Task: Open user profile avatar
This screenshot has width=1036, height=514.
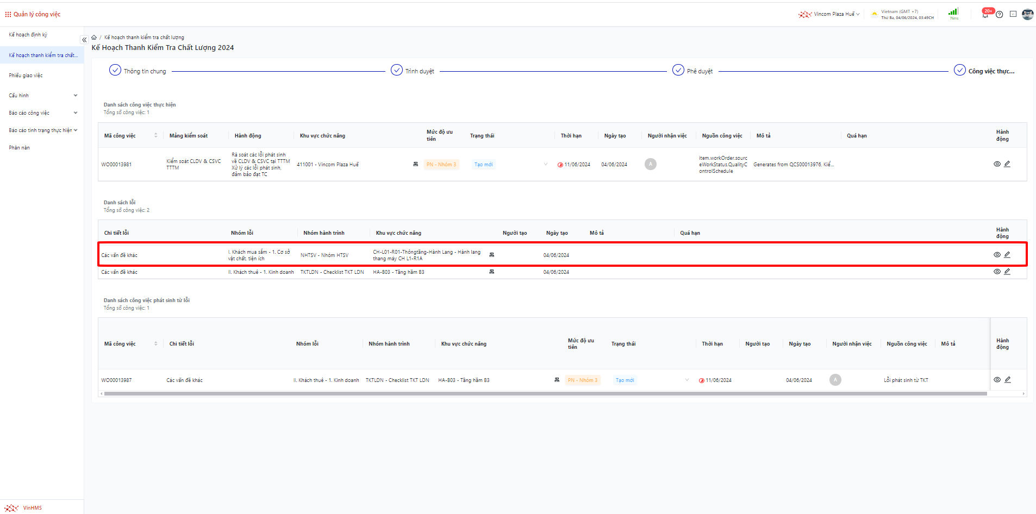Action: [1027, 14]
